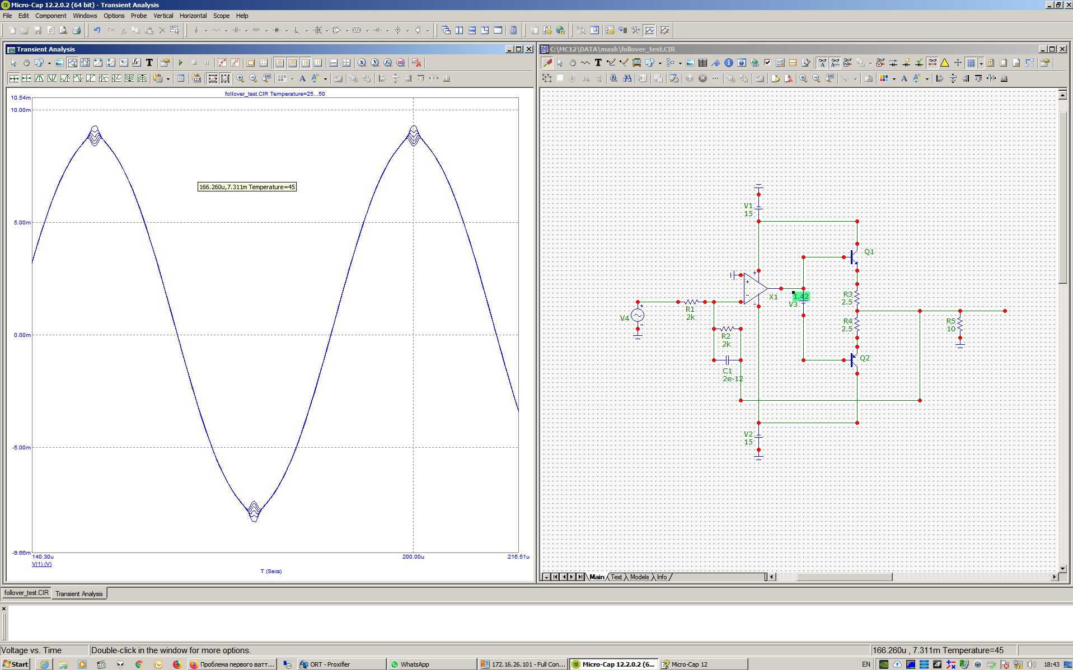Click the Cascade windows icon in main toolbar

point(446,30)
